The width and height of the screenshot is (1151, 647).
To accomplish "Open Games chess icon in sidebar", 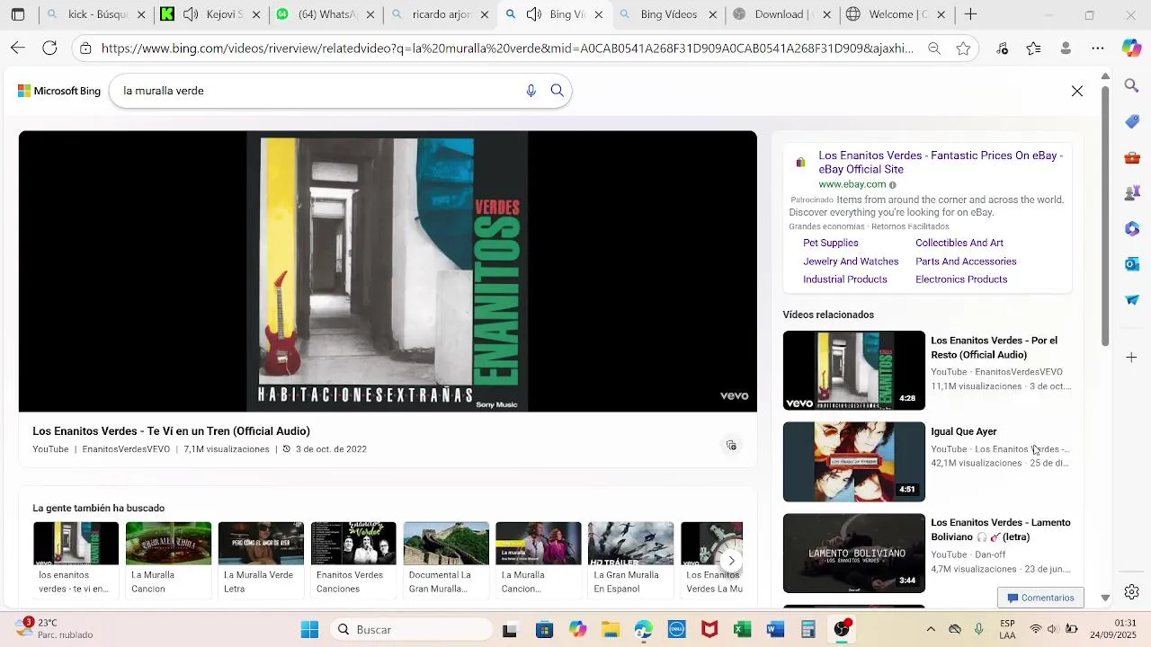I will pyautogui.click(x=1131, y=192).
